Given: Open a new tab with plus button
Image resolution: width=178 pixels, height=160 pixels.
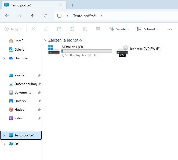Looking at the screenshot, I should pos(72,5).
